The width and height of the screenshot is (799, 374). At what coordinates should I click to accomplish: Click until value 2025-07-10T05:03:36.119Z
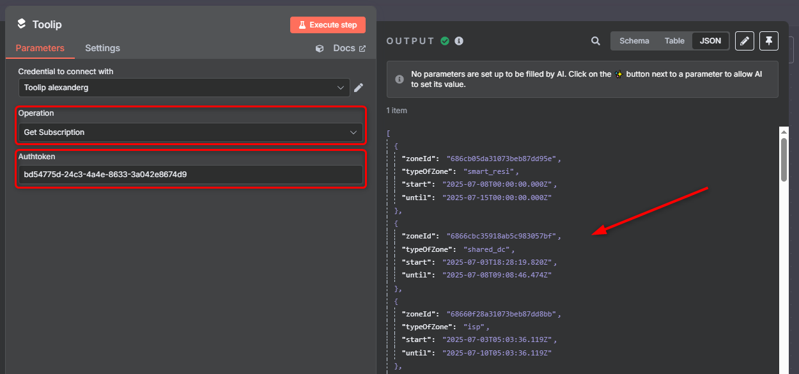[497, 353]
